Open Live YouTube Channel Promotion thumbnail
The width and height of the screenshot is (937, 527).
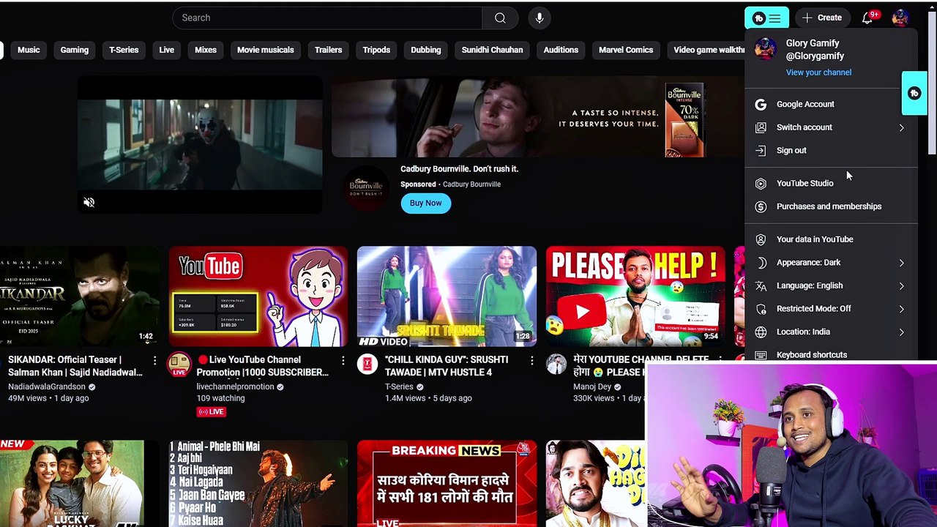tap(258, 296)
